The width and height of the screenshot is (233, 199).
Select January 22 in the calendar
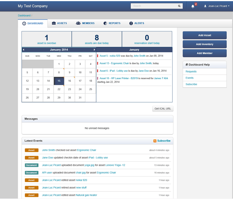pyautogui.click(x=59, y=89)
